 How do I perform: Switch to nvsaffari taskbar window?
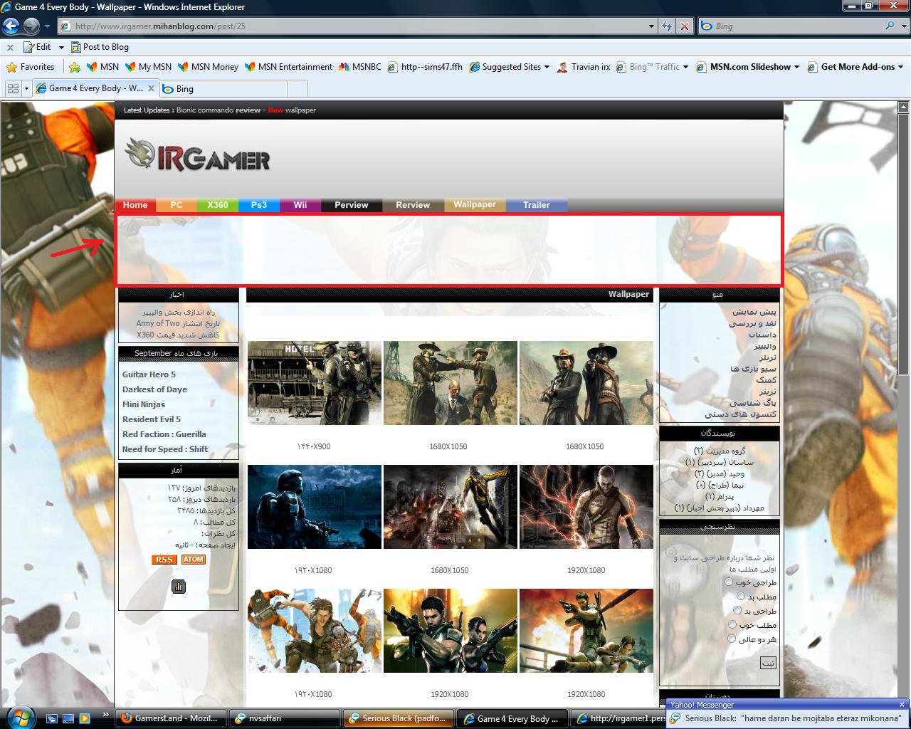click(285, 718)
